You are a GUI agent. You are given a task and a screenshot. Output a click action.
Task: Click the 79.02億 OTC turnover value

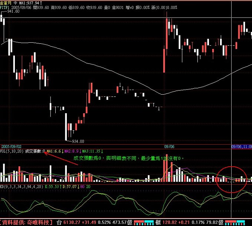coord(215,222)
